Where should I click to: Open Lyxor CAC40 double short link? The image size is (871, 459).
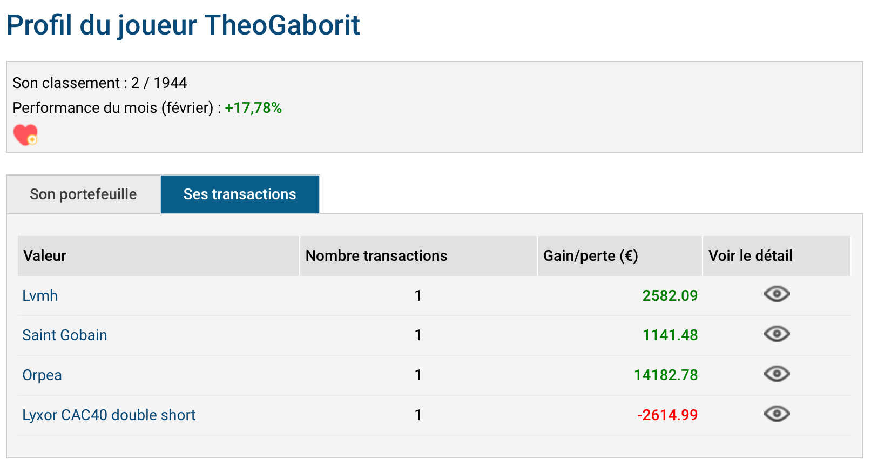[x=109, y=415]
